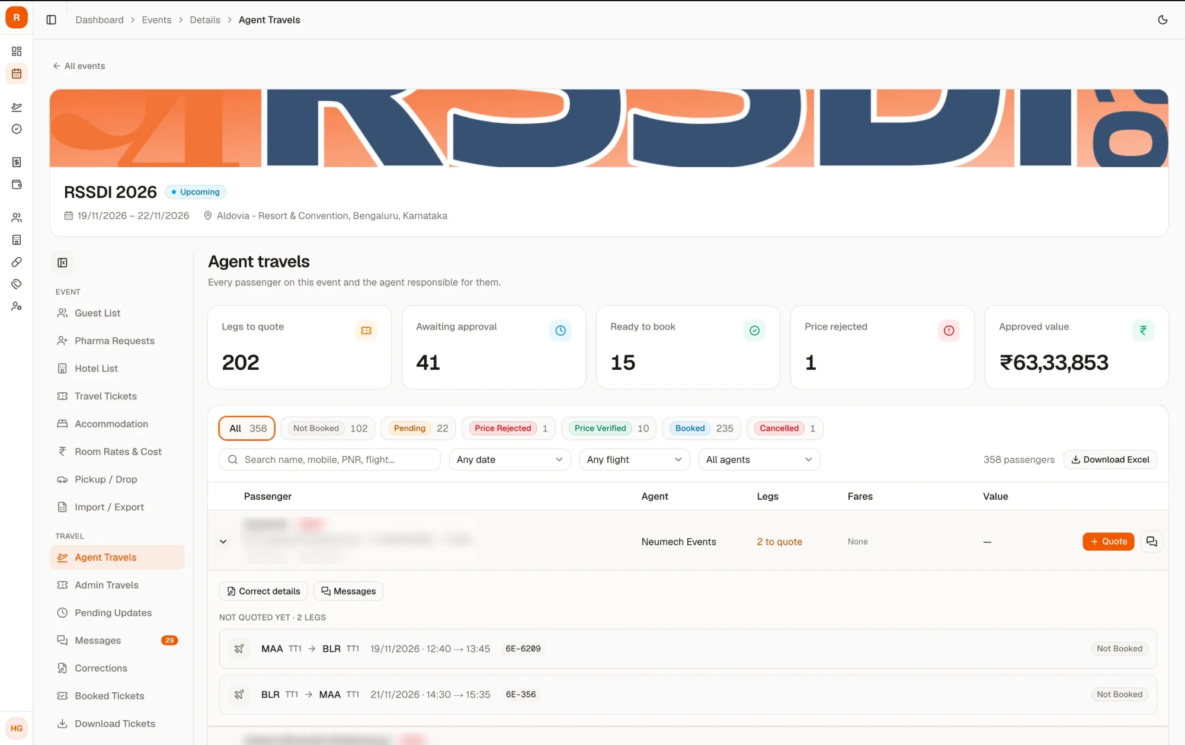Collapse the event side menu panel icon
This screenshot has height=745, width=1185.
point(62,263)
